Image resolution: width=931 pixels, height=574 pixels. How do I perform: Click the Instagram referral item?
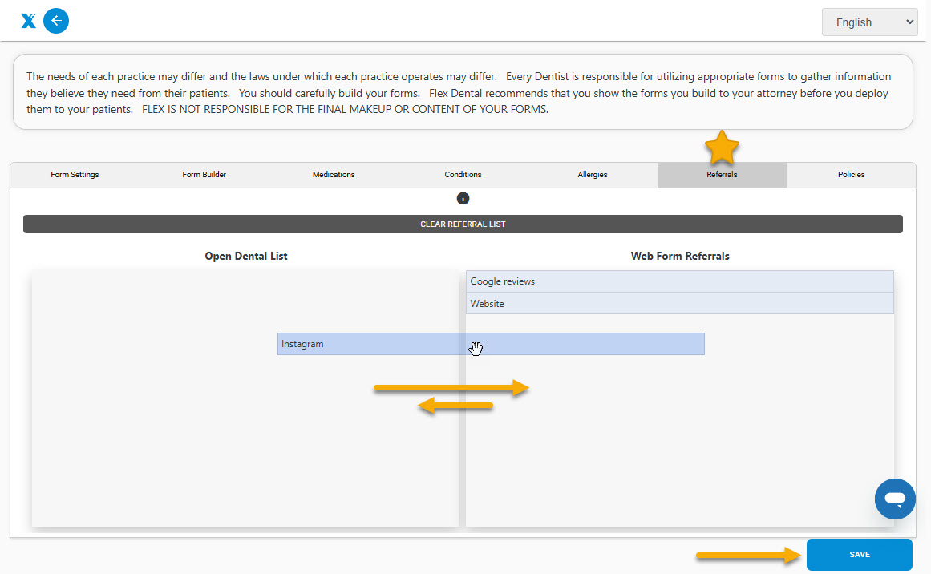491,344
